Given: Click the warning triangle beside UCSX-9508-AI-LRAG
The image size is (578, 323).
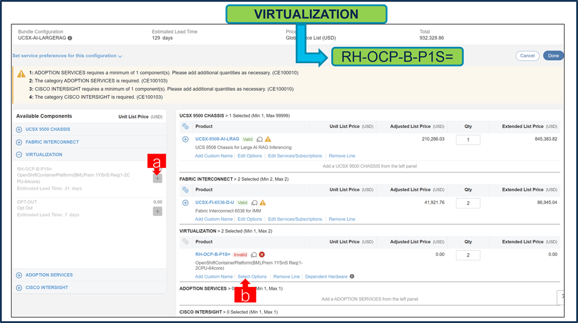Looking at the screenshot, I should click(x=268, y=139).
